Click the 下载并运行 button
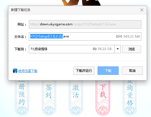This screenshot has width=151, height=117. click(84, 70)
